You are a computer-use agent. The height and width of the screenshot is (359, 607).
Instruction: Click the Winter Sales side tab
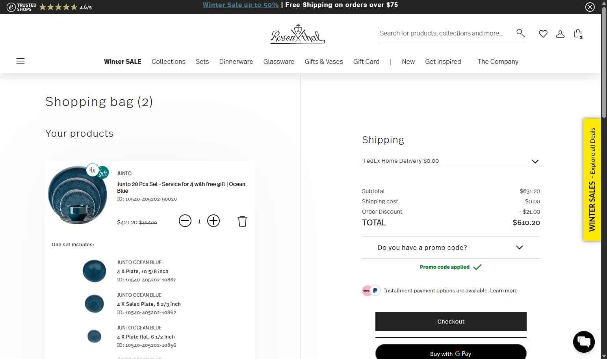pyautogui.click(x=592, y=179)
